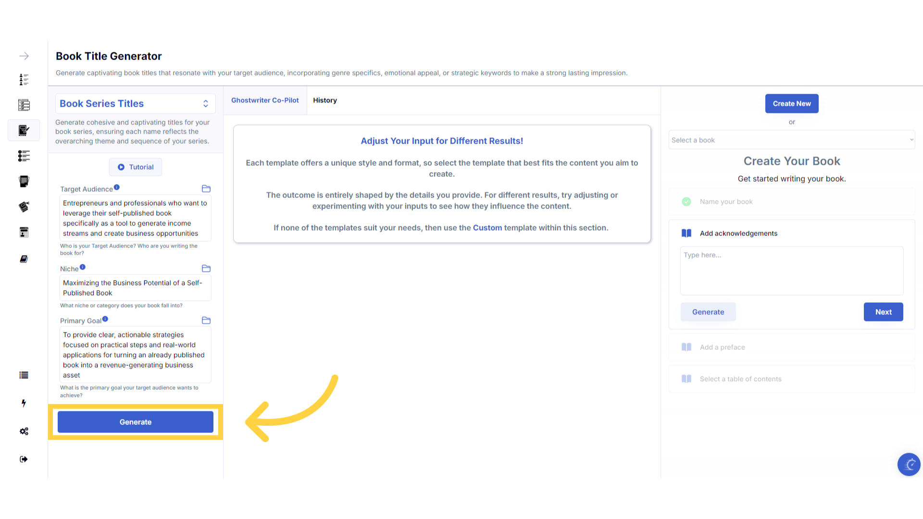Click the logout icon in sidebar

coord(24,459)
